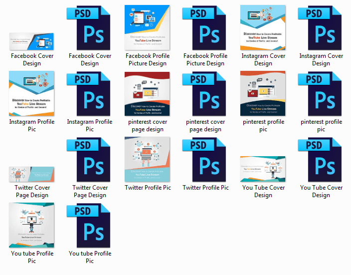
Task: Select the pinterest cover page design PSD icon
Action: pyautogui.click(x=205, y=94)
